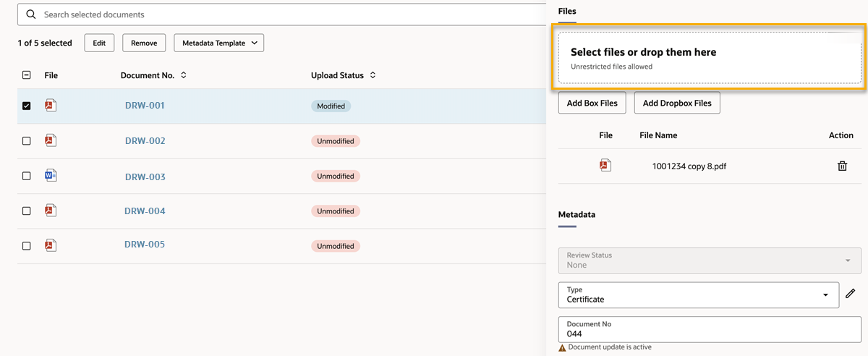Open the Metadata Template dropdown
The height and width of the screenshot is (356, 868).
tap(218, 43)
